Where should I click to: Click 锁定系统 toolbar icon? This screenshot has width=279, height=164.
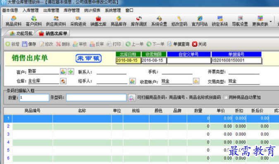(x=220, y=21)
